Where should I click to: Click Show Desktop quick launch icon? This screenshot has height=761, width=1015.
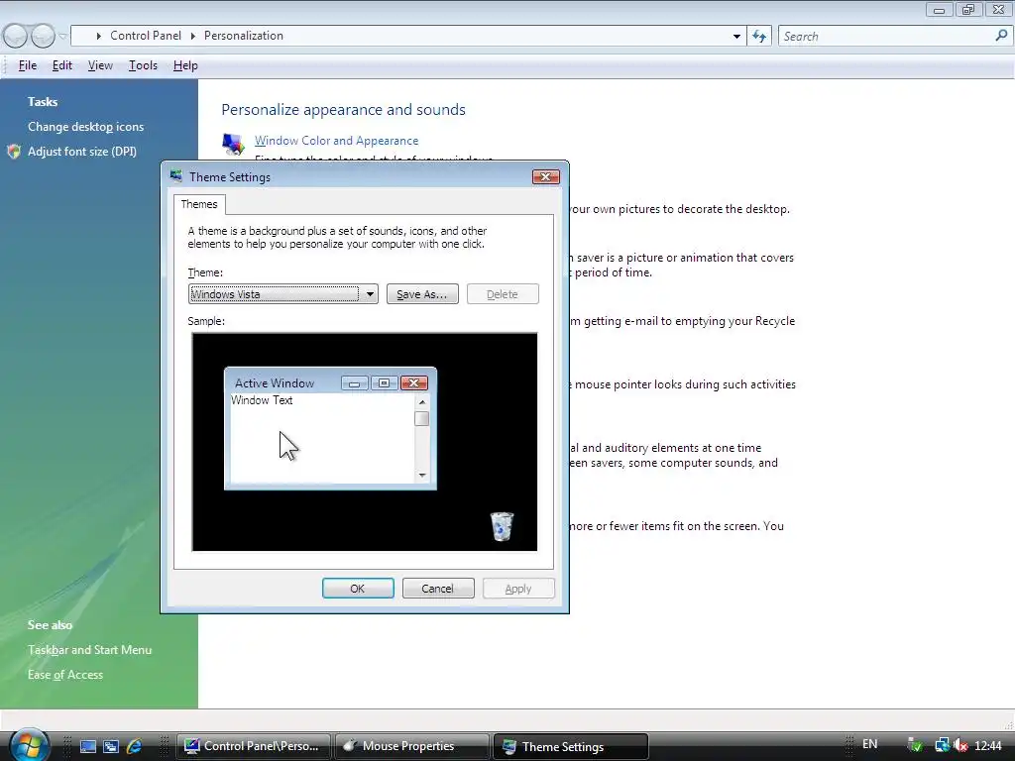[88, 746]
